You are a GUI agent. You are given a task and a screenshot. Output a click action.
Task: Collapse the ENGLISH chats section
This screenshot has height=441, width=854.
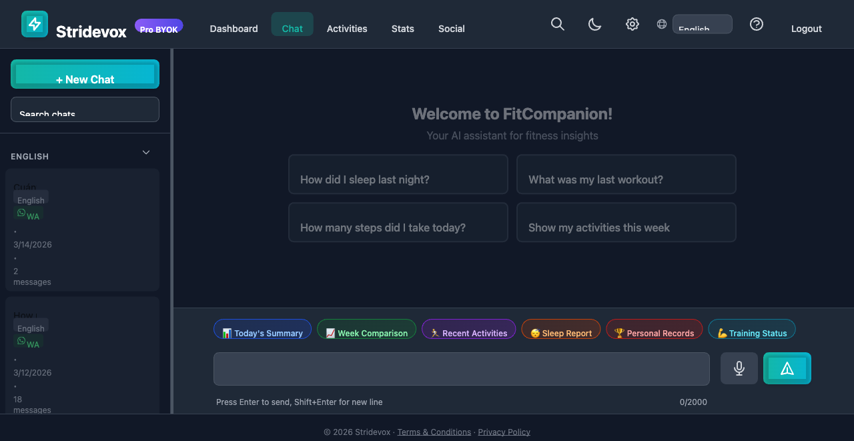click(145, 152)
